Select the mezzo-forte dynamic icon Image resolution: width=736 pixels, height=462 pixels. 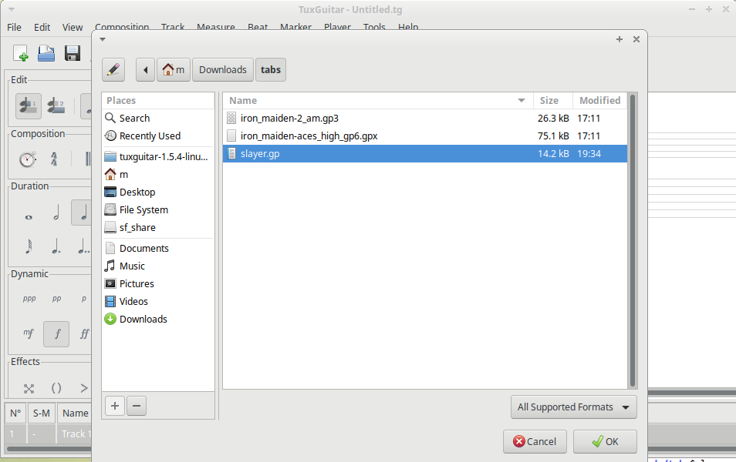click(29, 333)
